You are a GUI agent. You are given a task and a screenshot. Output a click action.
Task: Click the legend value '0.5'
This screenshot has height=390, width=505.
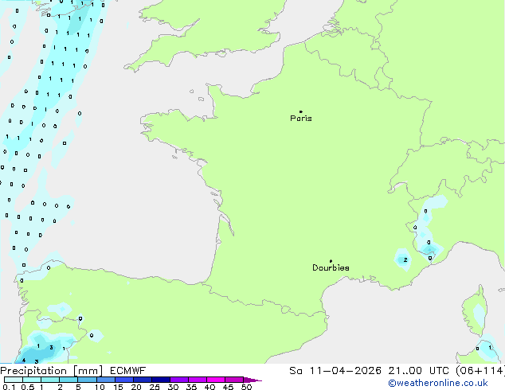[28, 387]
